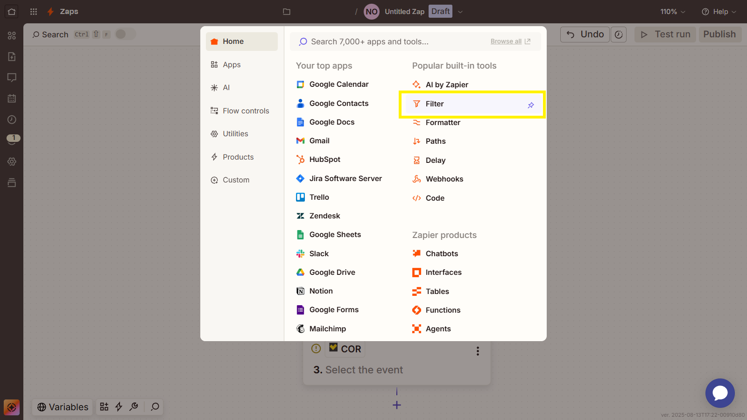The image size is (747, 420).
Task: Click the bottom toolbar wrench icon
Action: (x=134, y=407)
